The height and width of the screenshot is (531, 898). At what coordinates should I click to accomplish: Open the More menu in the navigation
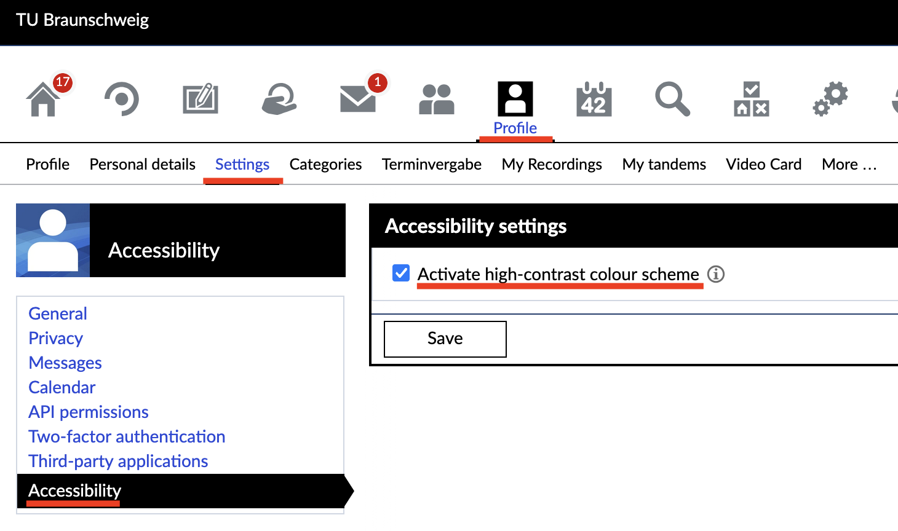tap(849, 164)
